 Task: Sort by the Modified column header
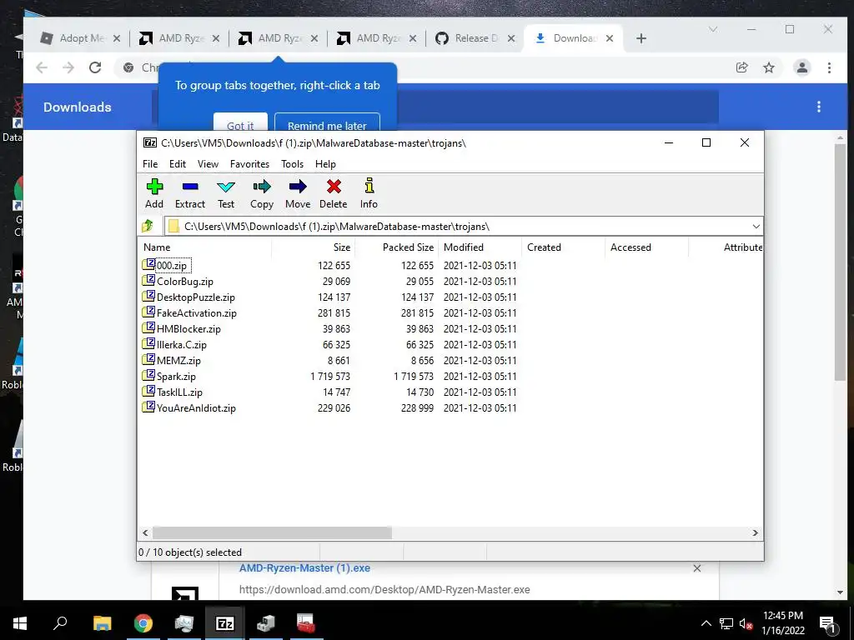[480, 247]
